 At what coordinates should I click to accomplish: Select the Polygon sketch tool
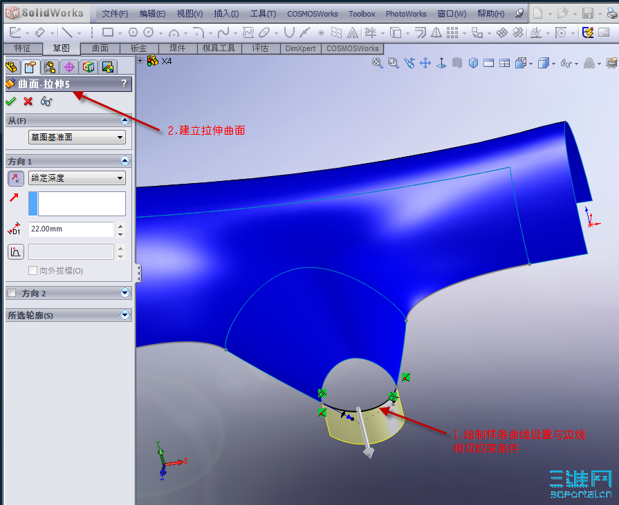(x=133, y=32)
